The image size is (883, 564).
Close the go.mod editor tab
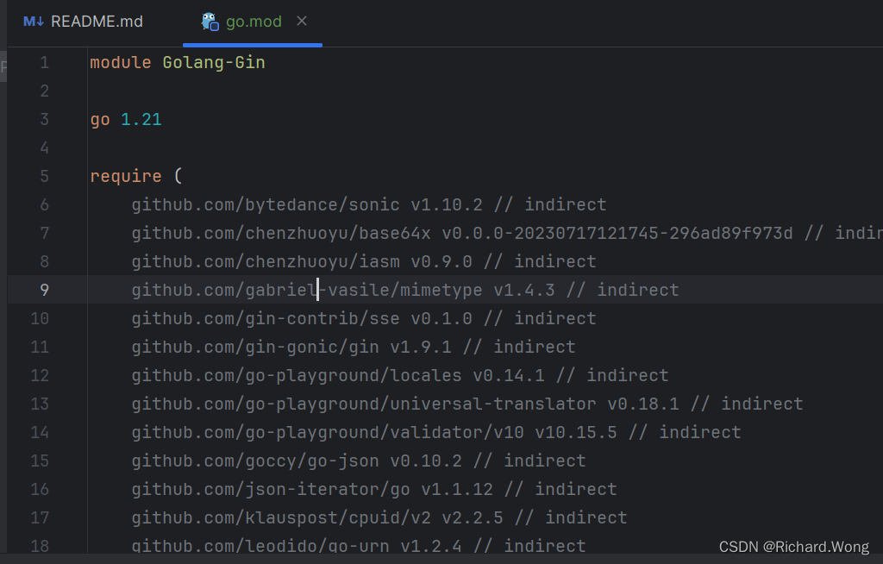[x=302, y=21]
